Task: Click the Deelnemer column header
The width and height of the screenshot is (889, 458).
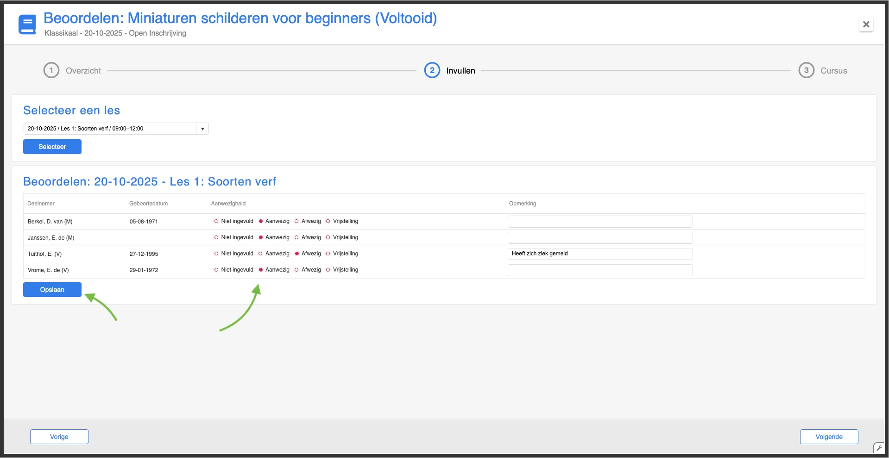Action: (41, 204)
